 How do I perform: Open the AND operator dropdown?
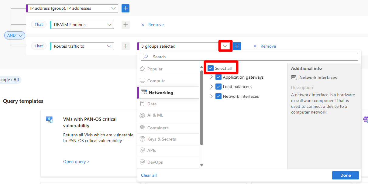tap(15, 36)
